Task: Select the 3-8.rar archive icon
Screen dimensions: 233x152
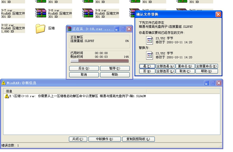Action: coord(41,13)
